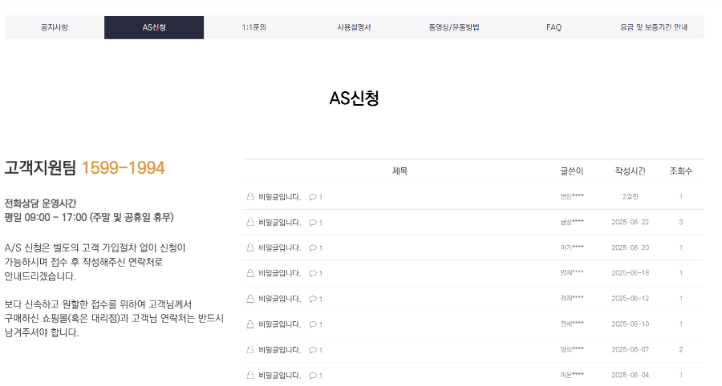Click the 2025-06-18 date cell
This screenshot has width=722, height=386.
pyautogui.click(x=630, y=272)
